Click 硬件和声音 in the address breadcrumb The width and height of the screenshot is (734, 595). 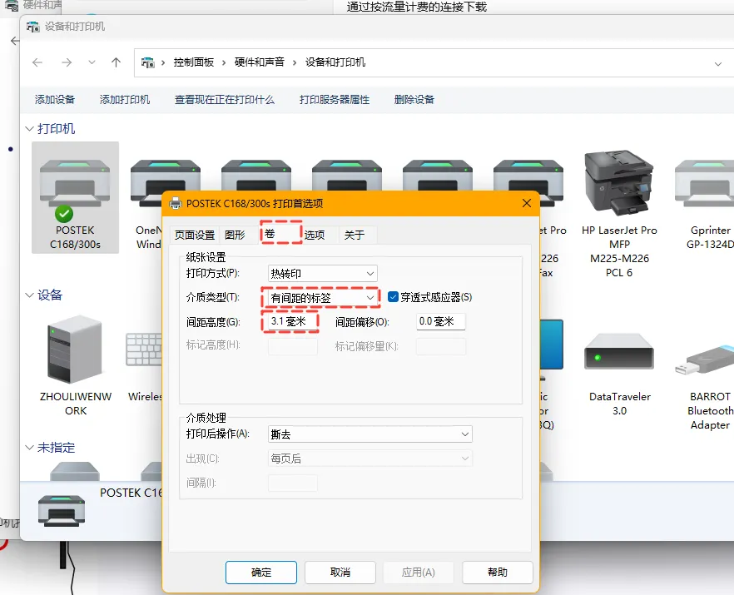(260, 62)
